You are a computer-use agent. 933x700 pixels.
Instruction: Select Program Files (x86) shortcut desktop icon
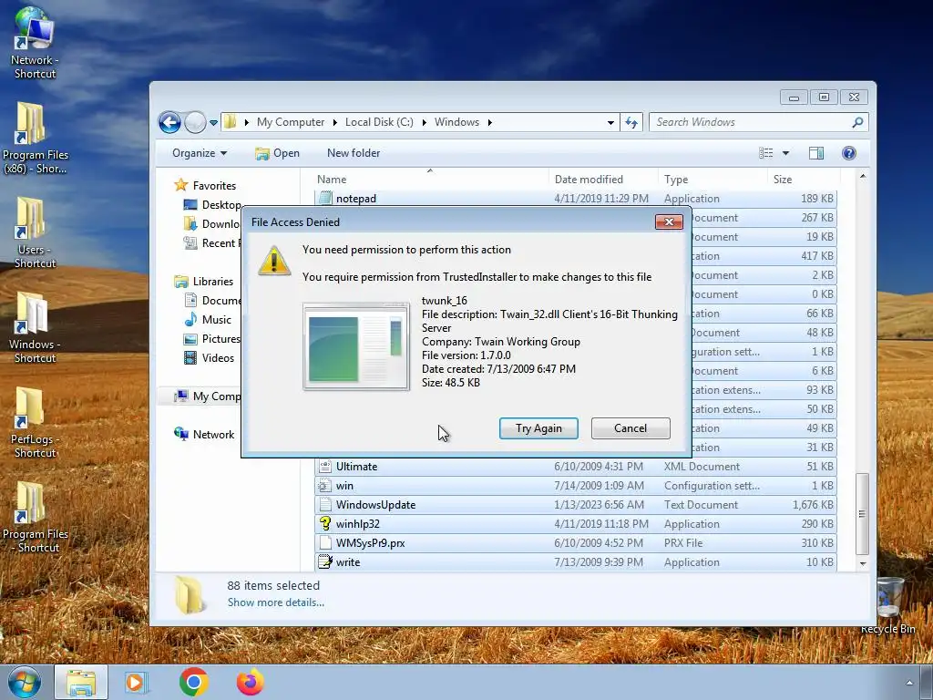[x=35, y=139]
